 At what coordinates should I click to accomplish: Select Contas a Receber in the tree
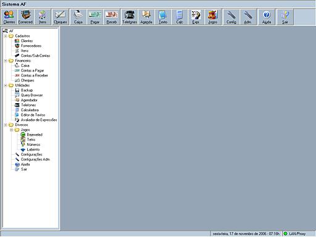click(35, 75)
